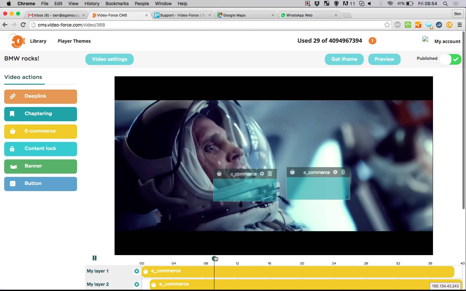
Task: Click resize handle of right e_commerce overlay
Action: click(347, 197)
